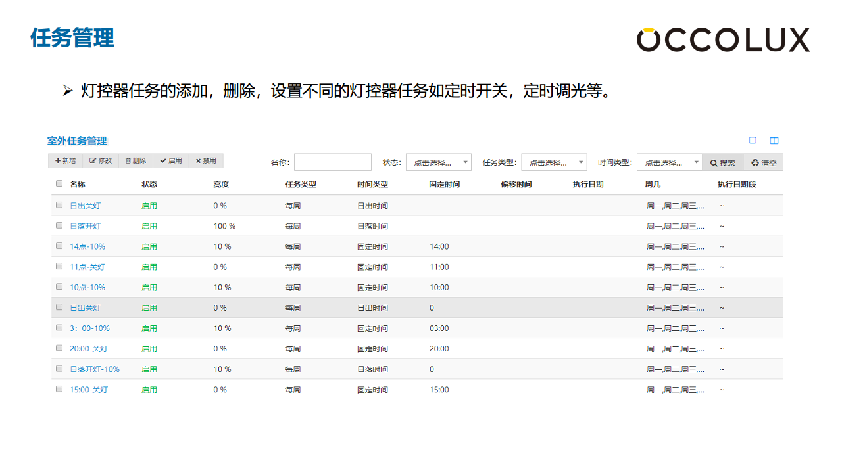842x473 pixels.
Task: Click the 固定时间 column header
Action: click(445, 184)
